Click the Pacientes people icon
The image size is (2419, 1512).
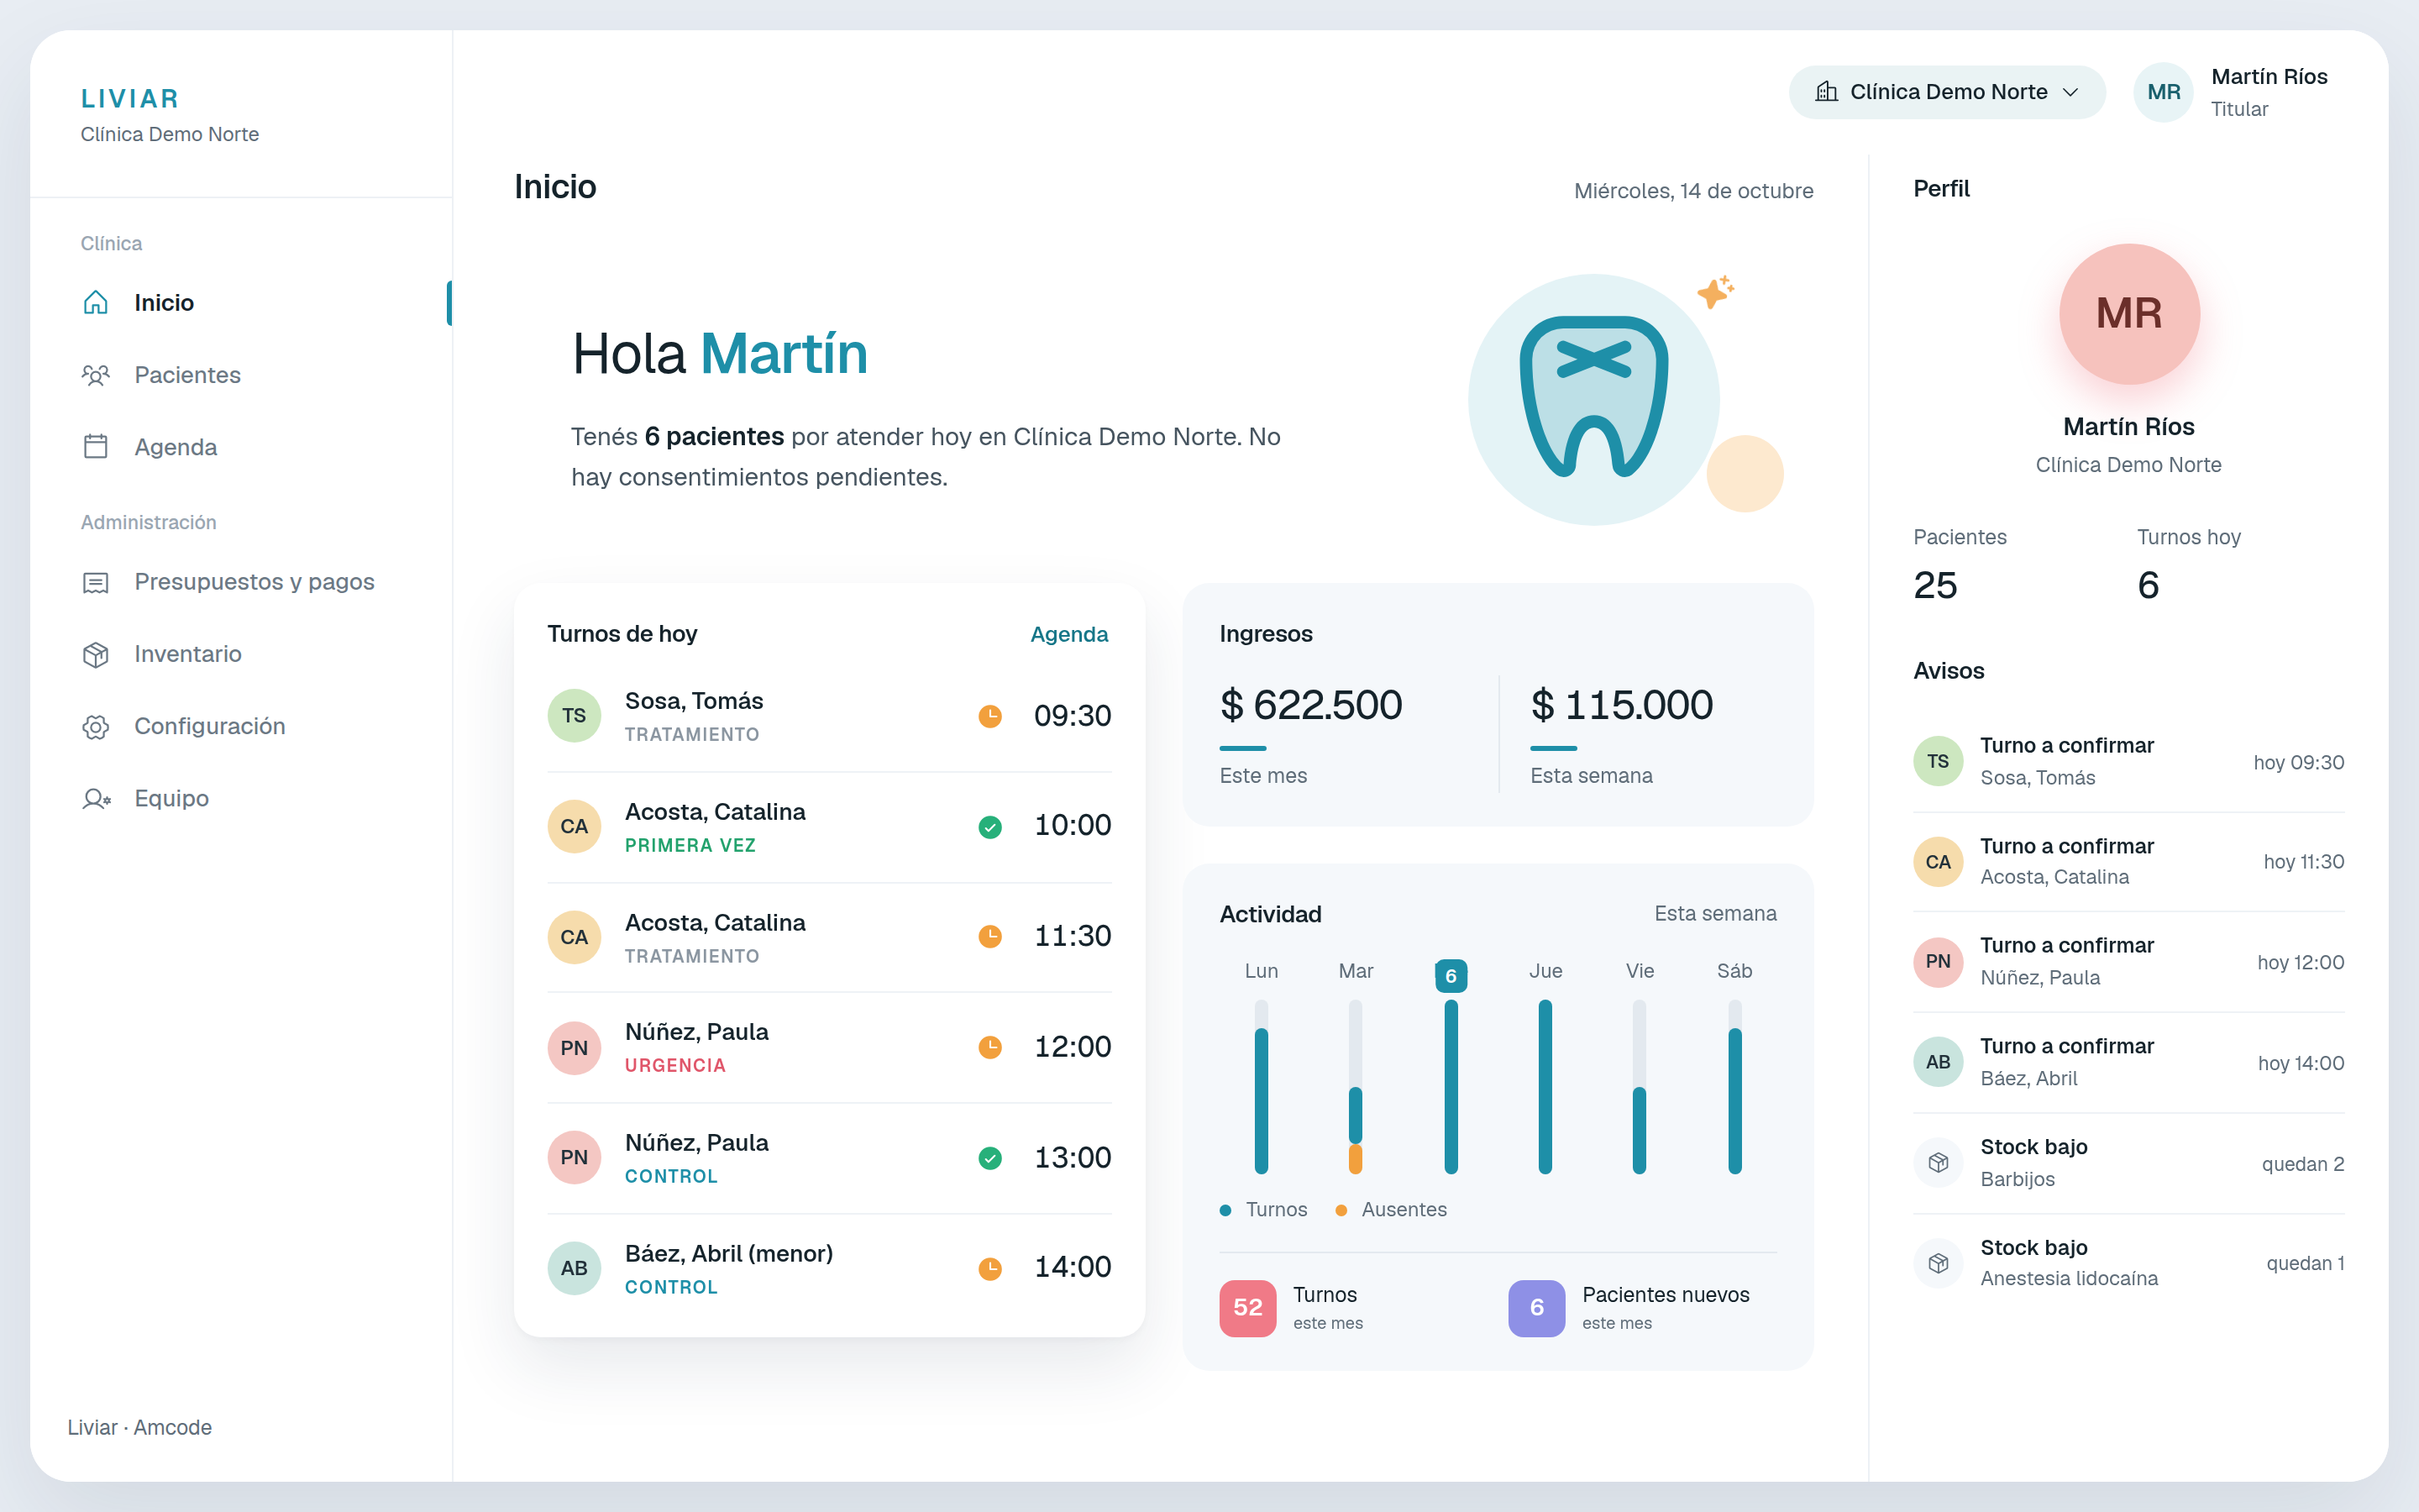point(96,375)
